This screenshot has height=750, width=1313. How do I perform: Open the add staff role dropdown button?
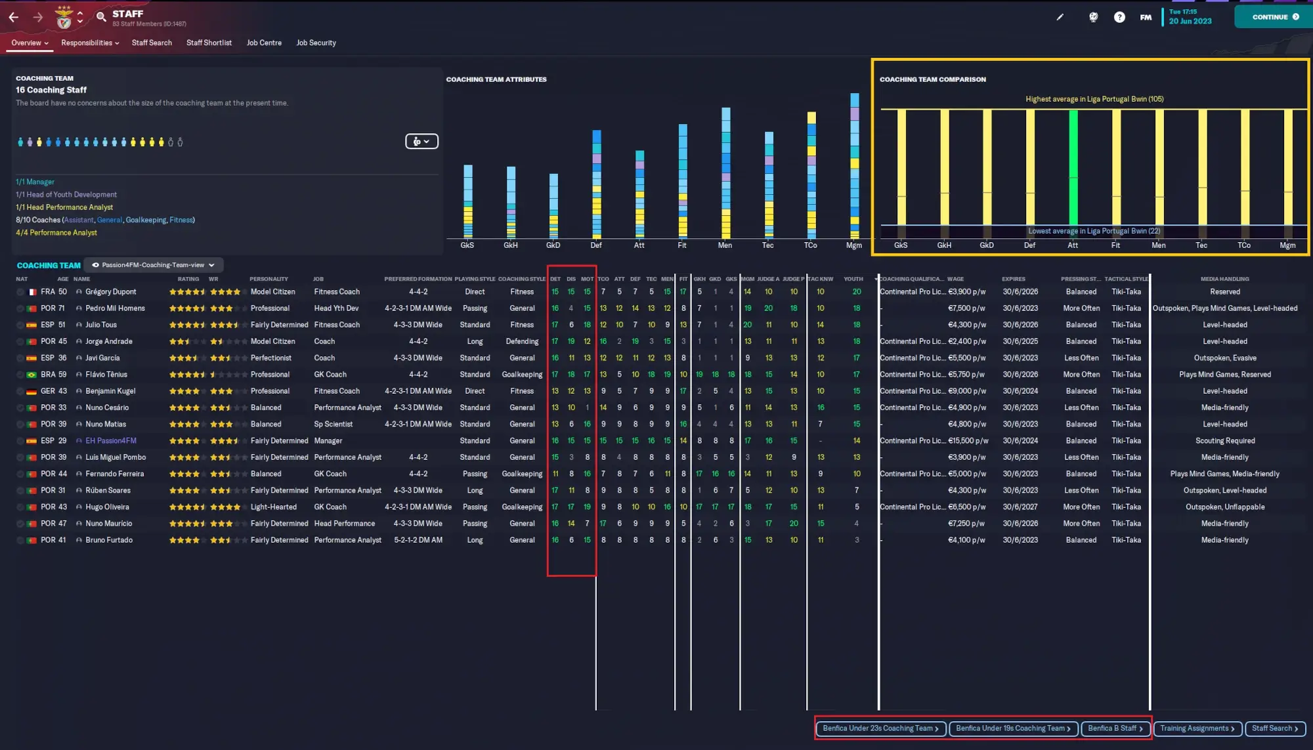coord(421,141)
